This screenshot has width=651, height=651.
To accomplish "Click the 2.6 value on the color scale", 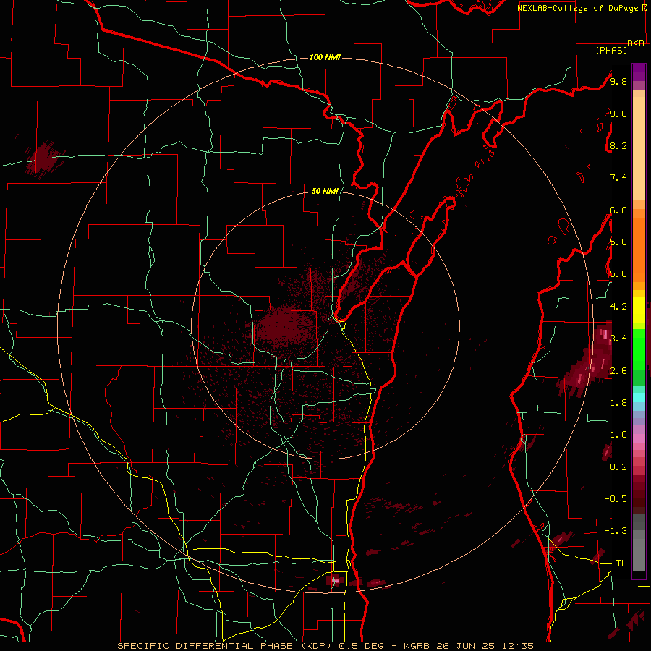I will (618, 371).
